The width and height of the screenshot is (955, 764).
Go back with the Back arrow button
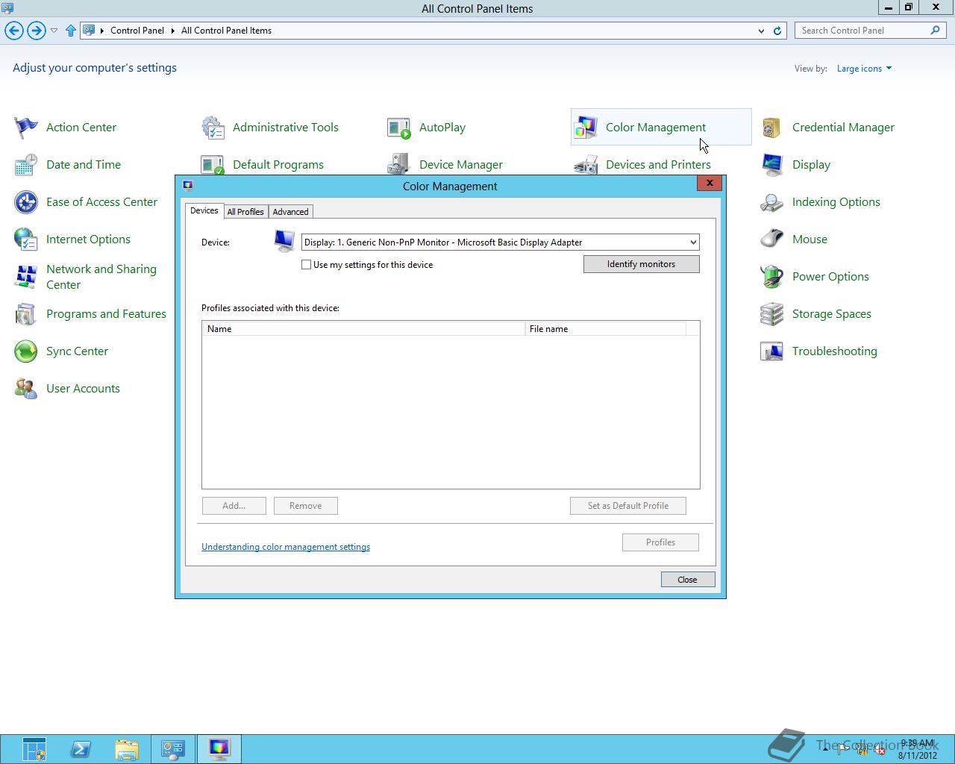[14, 31]
